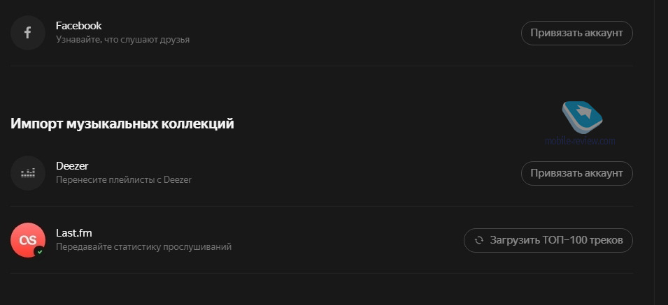Select the Facebook service name

pyautogui.click(x=78, y=26)
